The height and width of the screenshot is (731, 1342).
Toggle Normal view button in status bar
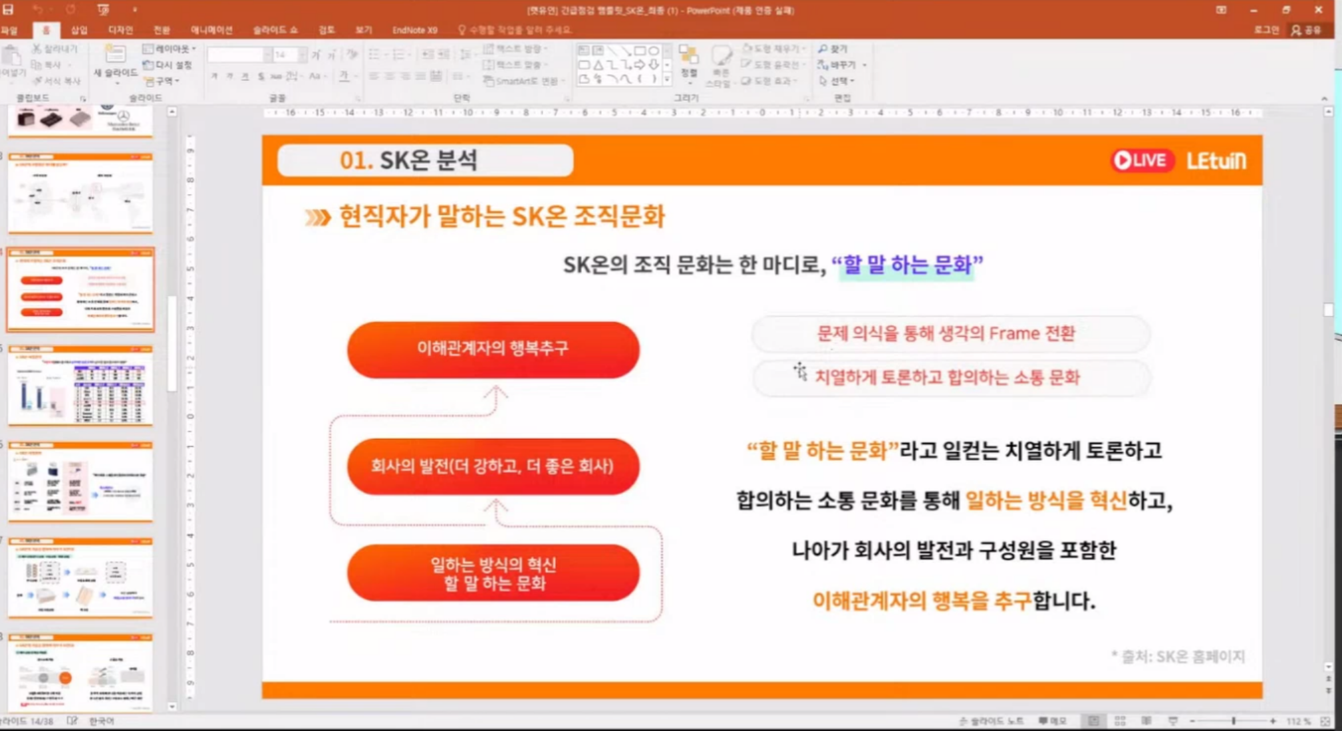click(x=1093, y=721)
